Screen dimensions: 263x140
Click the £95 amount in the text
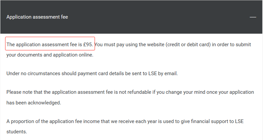[x=88, y=45]
